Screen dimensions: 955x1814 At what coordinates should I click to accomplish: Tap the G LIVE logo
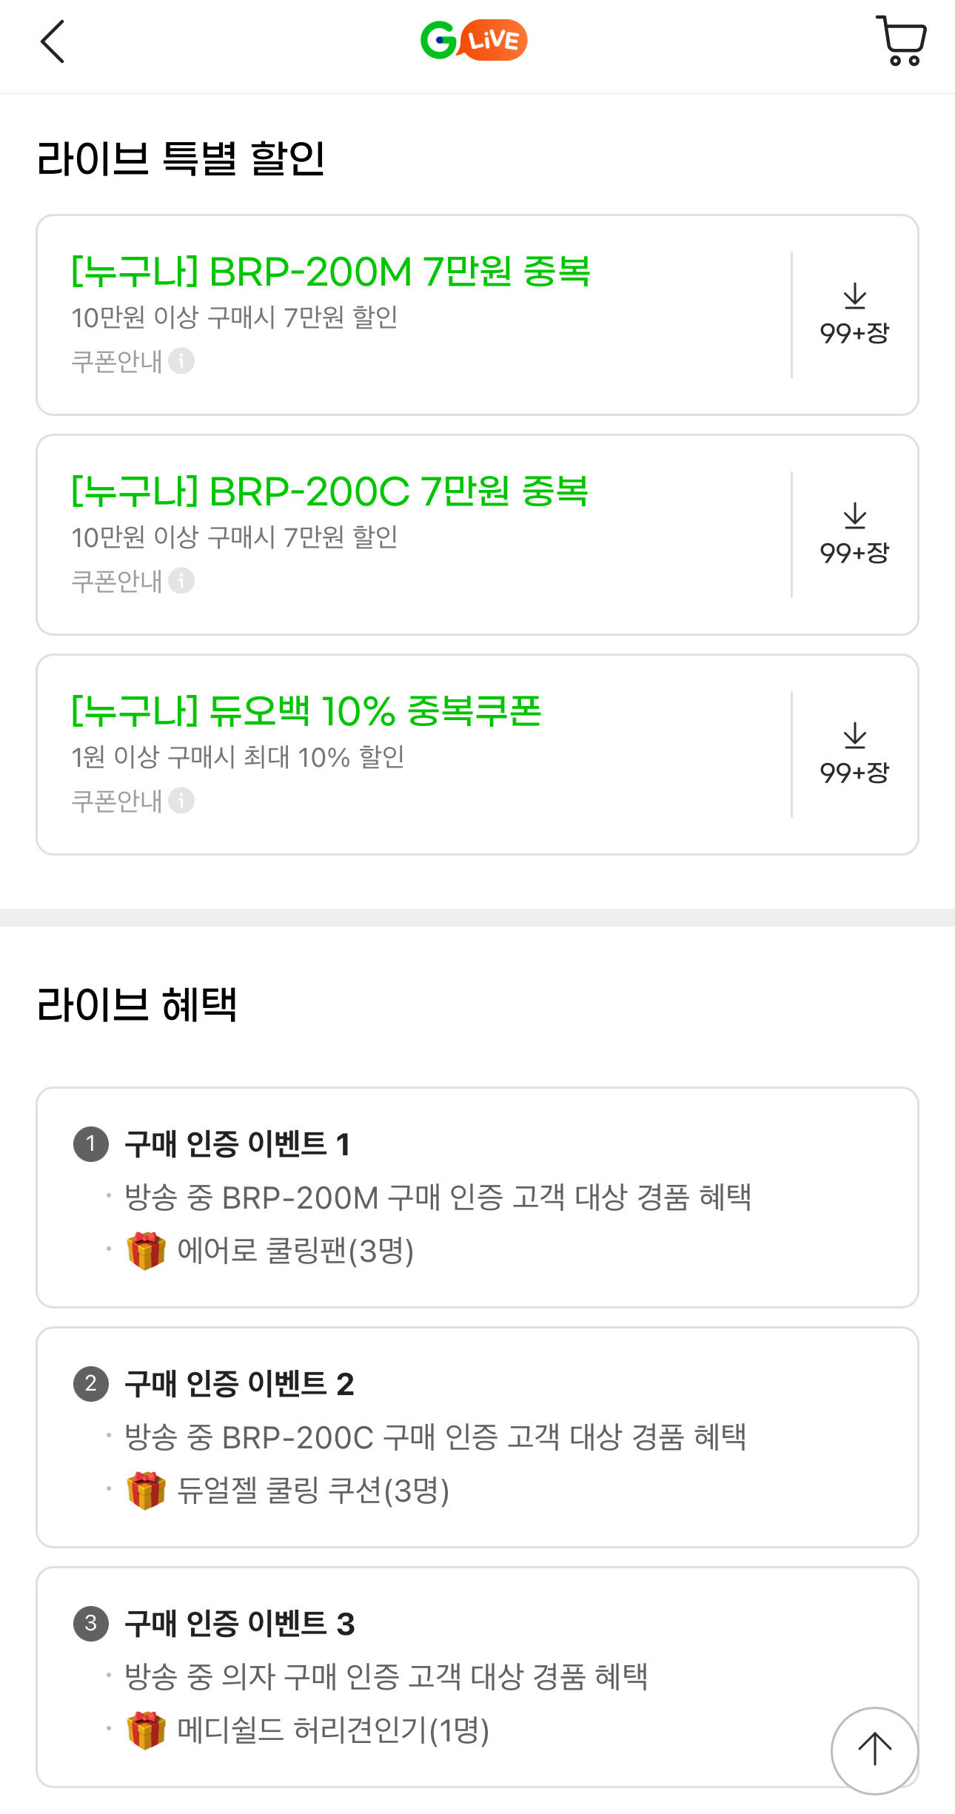pyautogui.click(x=474, y=40)
